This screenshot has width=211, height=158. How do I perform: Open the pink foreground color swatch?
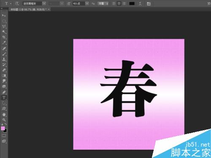point(3,128)
